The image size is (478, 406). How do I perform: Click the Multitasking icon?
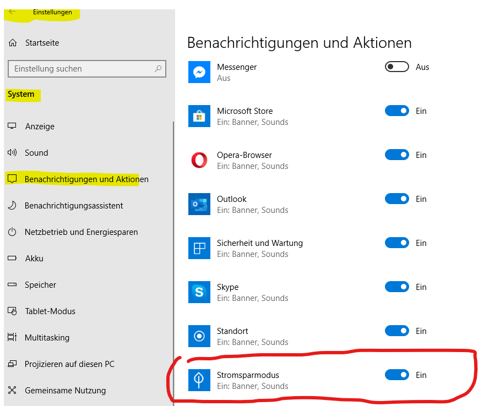coord(12,337)
